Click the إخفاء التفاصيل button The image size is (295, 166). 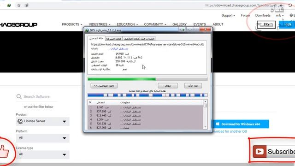(x=104, y=86)
